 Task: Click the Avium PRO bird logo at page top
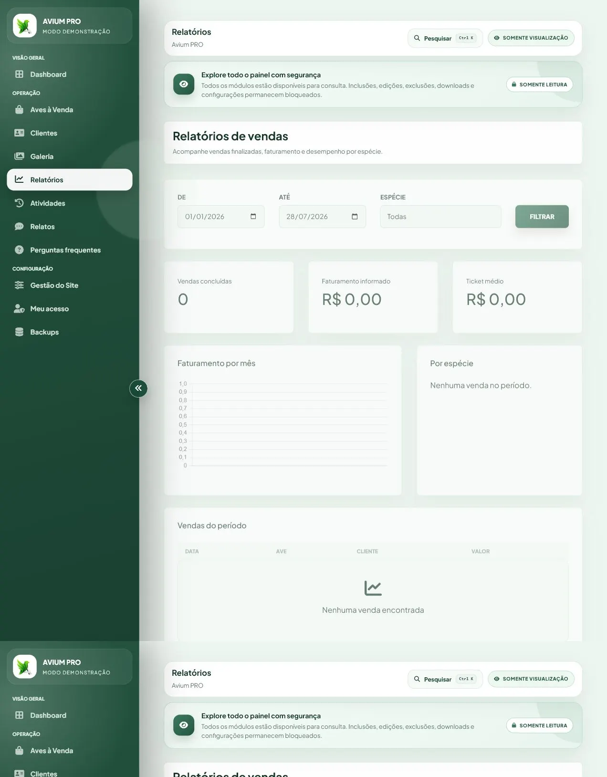[x=25, y=25]
